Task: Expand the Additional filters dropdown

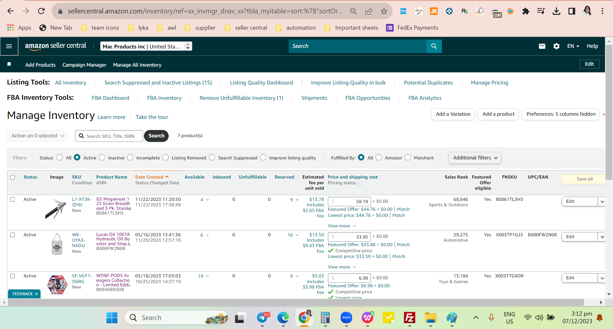Action: coord(475,158)
